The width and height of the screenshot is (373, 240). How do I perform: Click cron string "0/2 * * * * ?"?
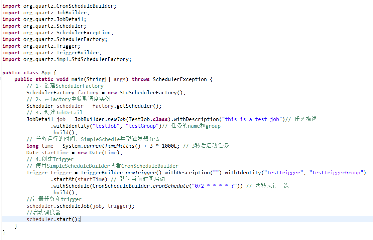click(x=214, y=186)
